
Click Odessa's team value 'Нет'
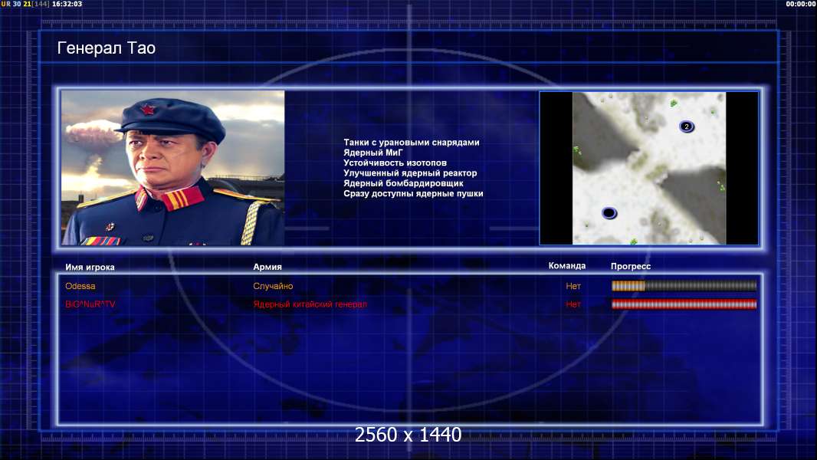(x=573, y=286)
